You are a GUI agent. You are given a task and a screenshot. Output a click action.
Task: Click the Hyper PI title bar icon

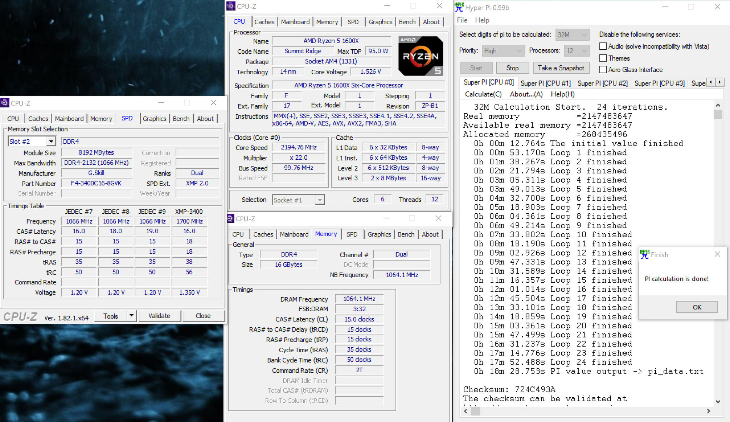tap(459, 7)
